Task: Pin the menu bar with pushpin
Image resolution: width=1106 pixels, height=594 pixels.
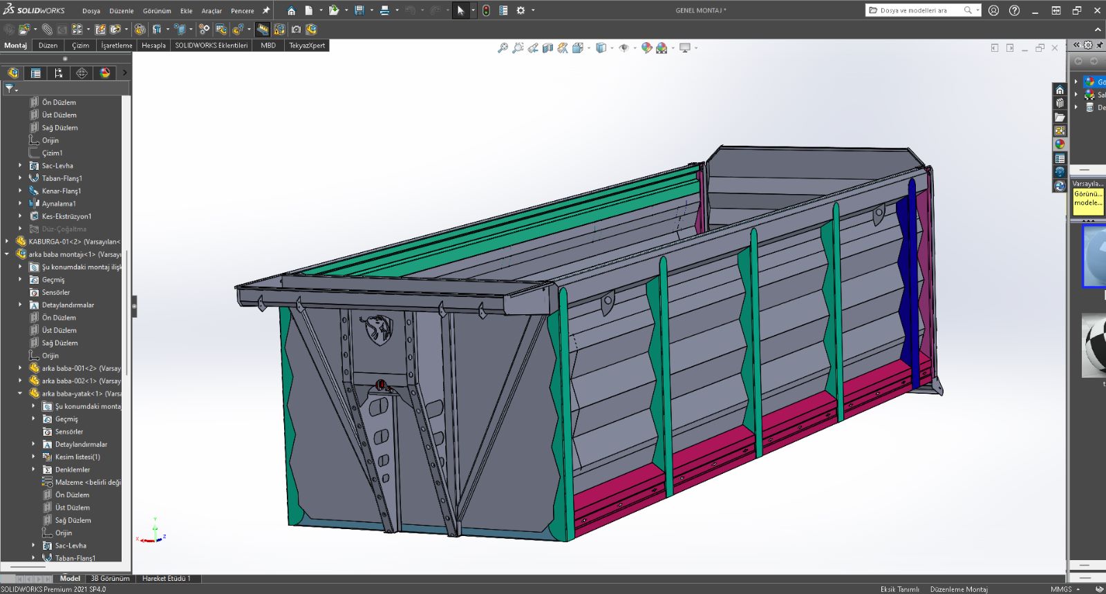Action: pyautogui.click(x=265, y=10)
